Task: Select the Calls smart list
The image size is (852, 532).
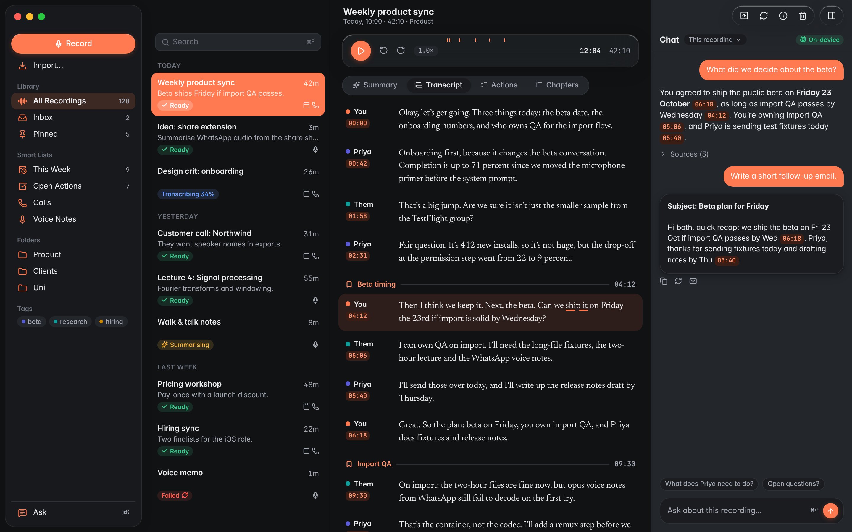Action: [x=73, y=203]
